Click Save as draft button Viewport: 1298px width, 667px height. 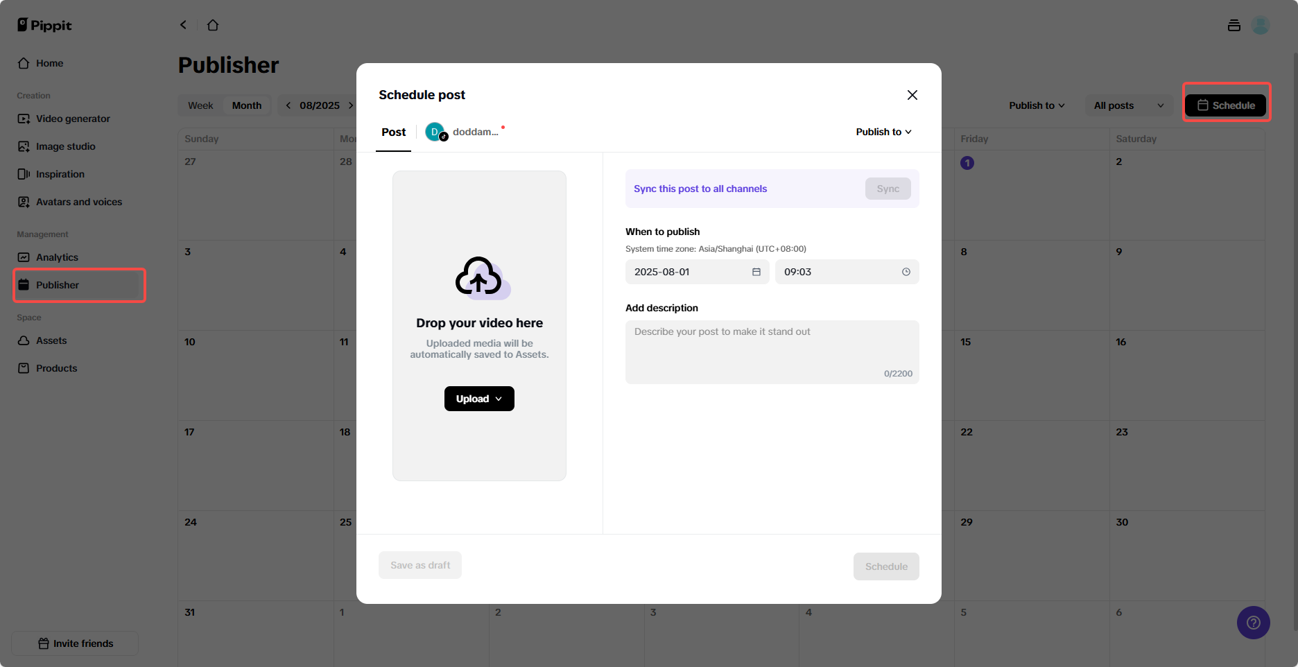420,565
